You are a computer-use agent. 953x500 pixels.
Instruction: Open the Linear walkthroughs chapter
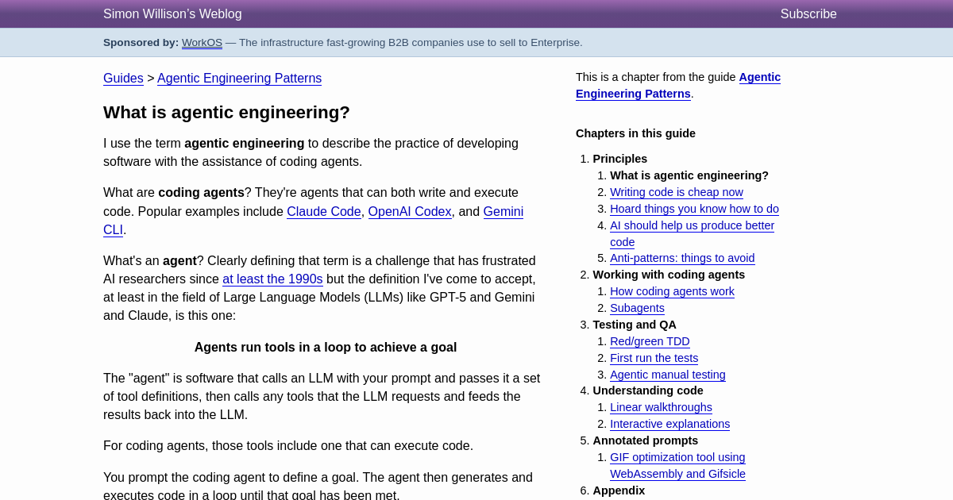tap(661, 407)
